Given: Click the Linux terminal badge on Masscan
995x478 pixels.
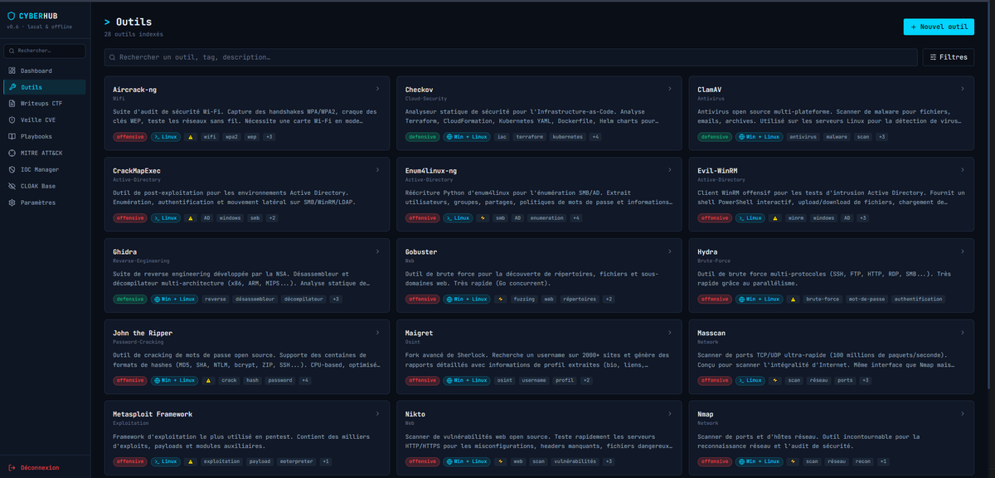Looking at the screenshot, I should click(749, 380).
